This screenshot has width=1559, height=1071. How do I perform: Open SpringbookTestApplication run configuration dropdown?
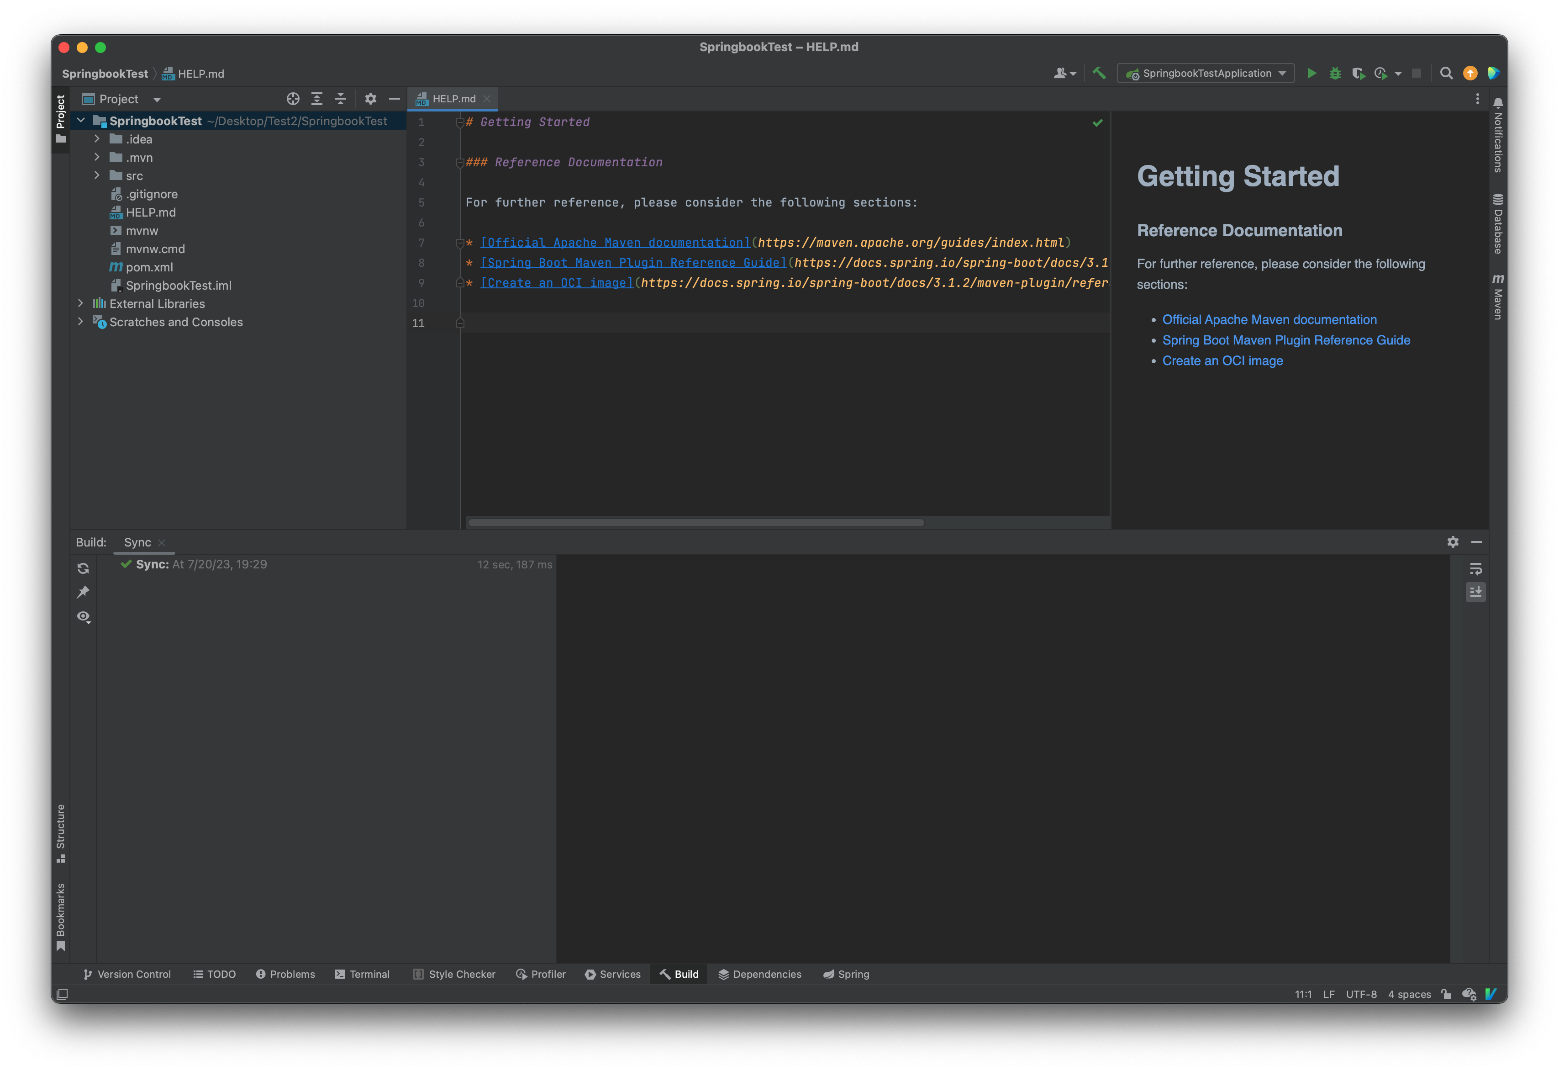click(x=1206, y=73)
